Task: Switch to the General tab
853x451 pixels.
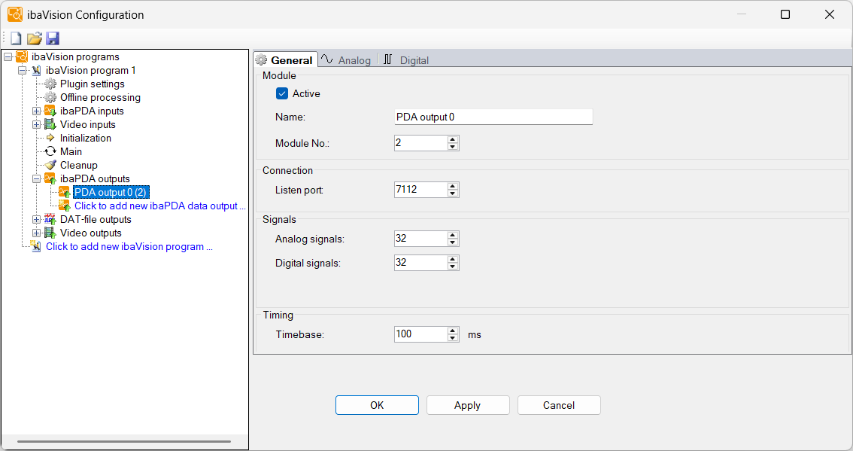Action: [x=286, y=60]
